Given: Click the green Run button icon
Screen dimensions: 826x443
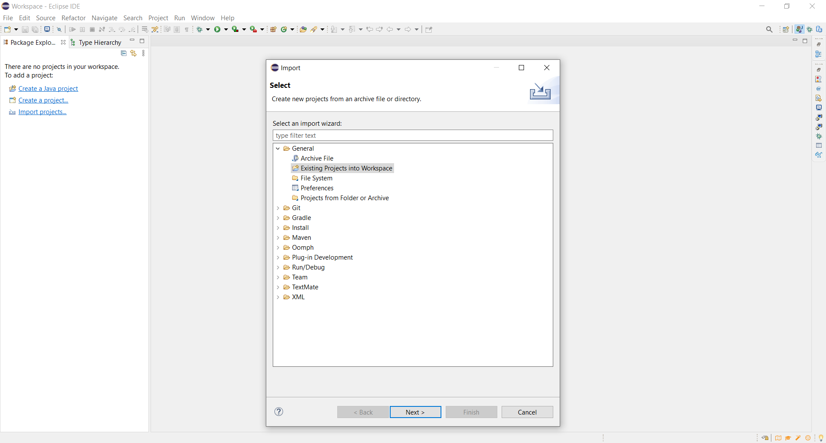Looking at the screenshot, I should [x=217, y=29].
